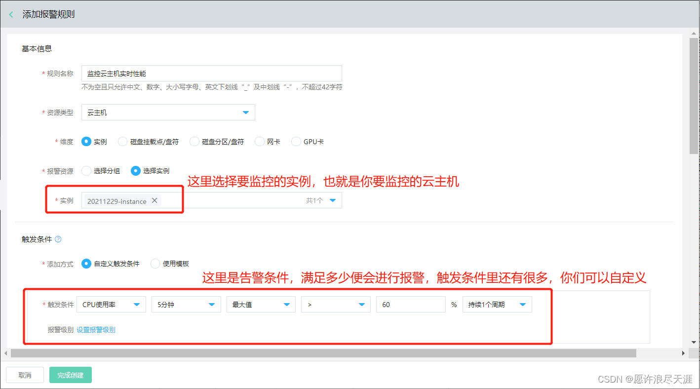Viewport: 700px width, 389px height.
Task: Click the horizontal scrollbar right arrow
Action: [683, 353]
